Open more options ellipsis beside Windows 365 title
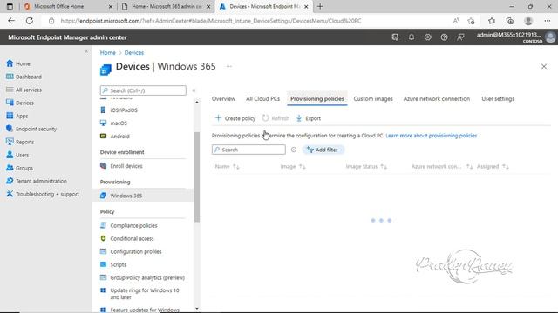This screenshot has height=313, width=558. click(x=228, y=66)
